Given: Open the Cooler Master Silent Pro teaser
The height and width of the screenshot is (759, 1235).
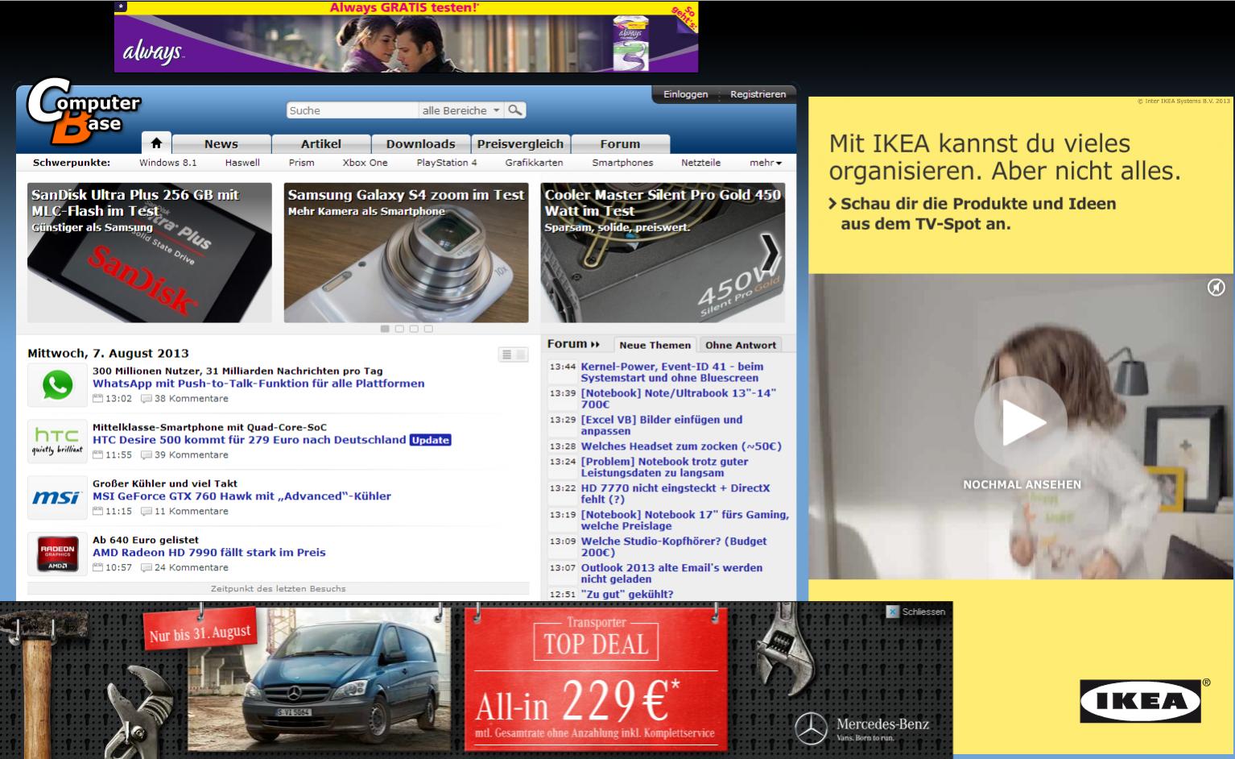Looking at the screenshot, I should click(x=663, y=253).
